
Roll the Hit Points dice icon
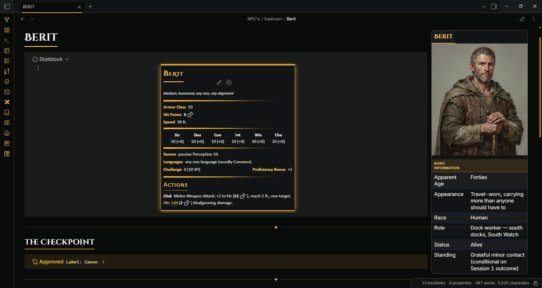(190, 114)
